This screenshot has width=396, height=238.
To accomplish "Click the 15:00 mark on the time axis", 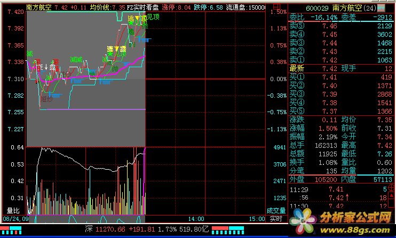I will pos(257,219).
